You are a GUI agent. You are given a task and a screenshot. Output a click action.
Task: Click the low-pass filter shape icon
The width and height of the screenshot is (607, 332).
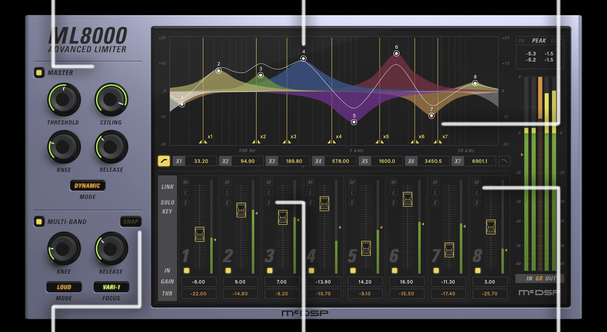pos(504,161)
